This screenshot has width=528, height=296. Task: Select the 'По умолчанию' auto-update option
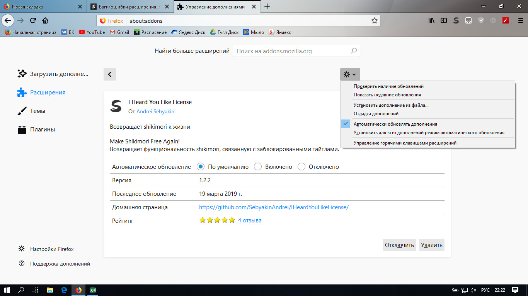[200, 167]
